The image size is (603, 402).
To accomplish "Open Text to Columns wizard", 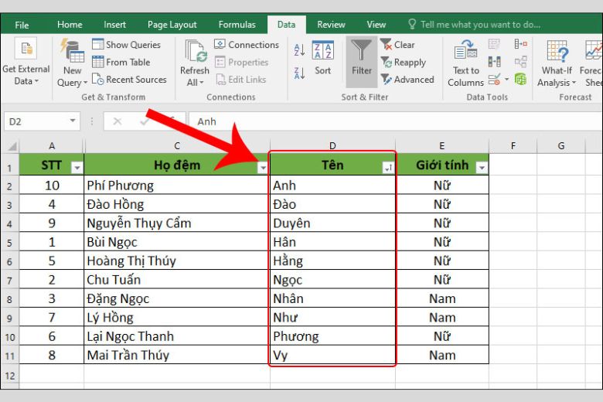I will point(465,63).
